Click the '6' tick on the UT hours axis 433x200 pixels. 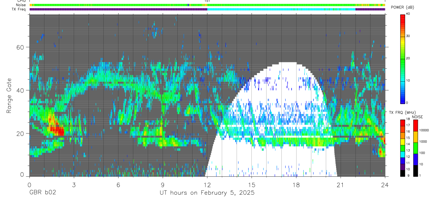[118, 184]
